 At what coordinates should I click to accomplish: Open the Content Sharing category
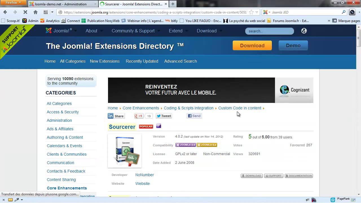pyautogui.click(x=61, y=180)
